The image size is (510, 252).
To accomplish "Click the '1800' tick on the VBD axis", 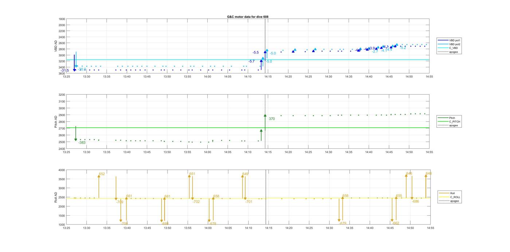I will click(x=62, y=19).
